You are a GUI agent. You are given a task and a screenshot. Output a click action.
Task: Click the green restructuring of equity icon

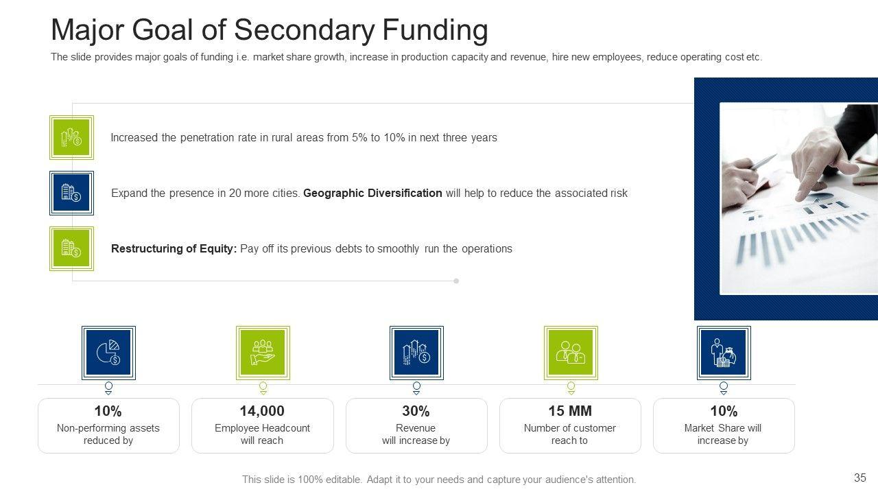click(71, 248)
